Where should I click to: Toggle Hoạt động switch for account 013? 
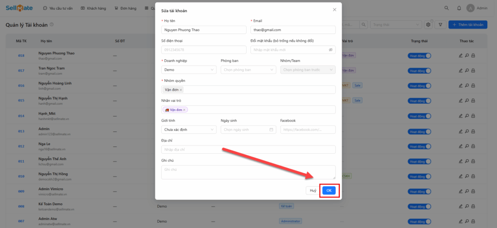[x=419, y=131]
